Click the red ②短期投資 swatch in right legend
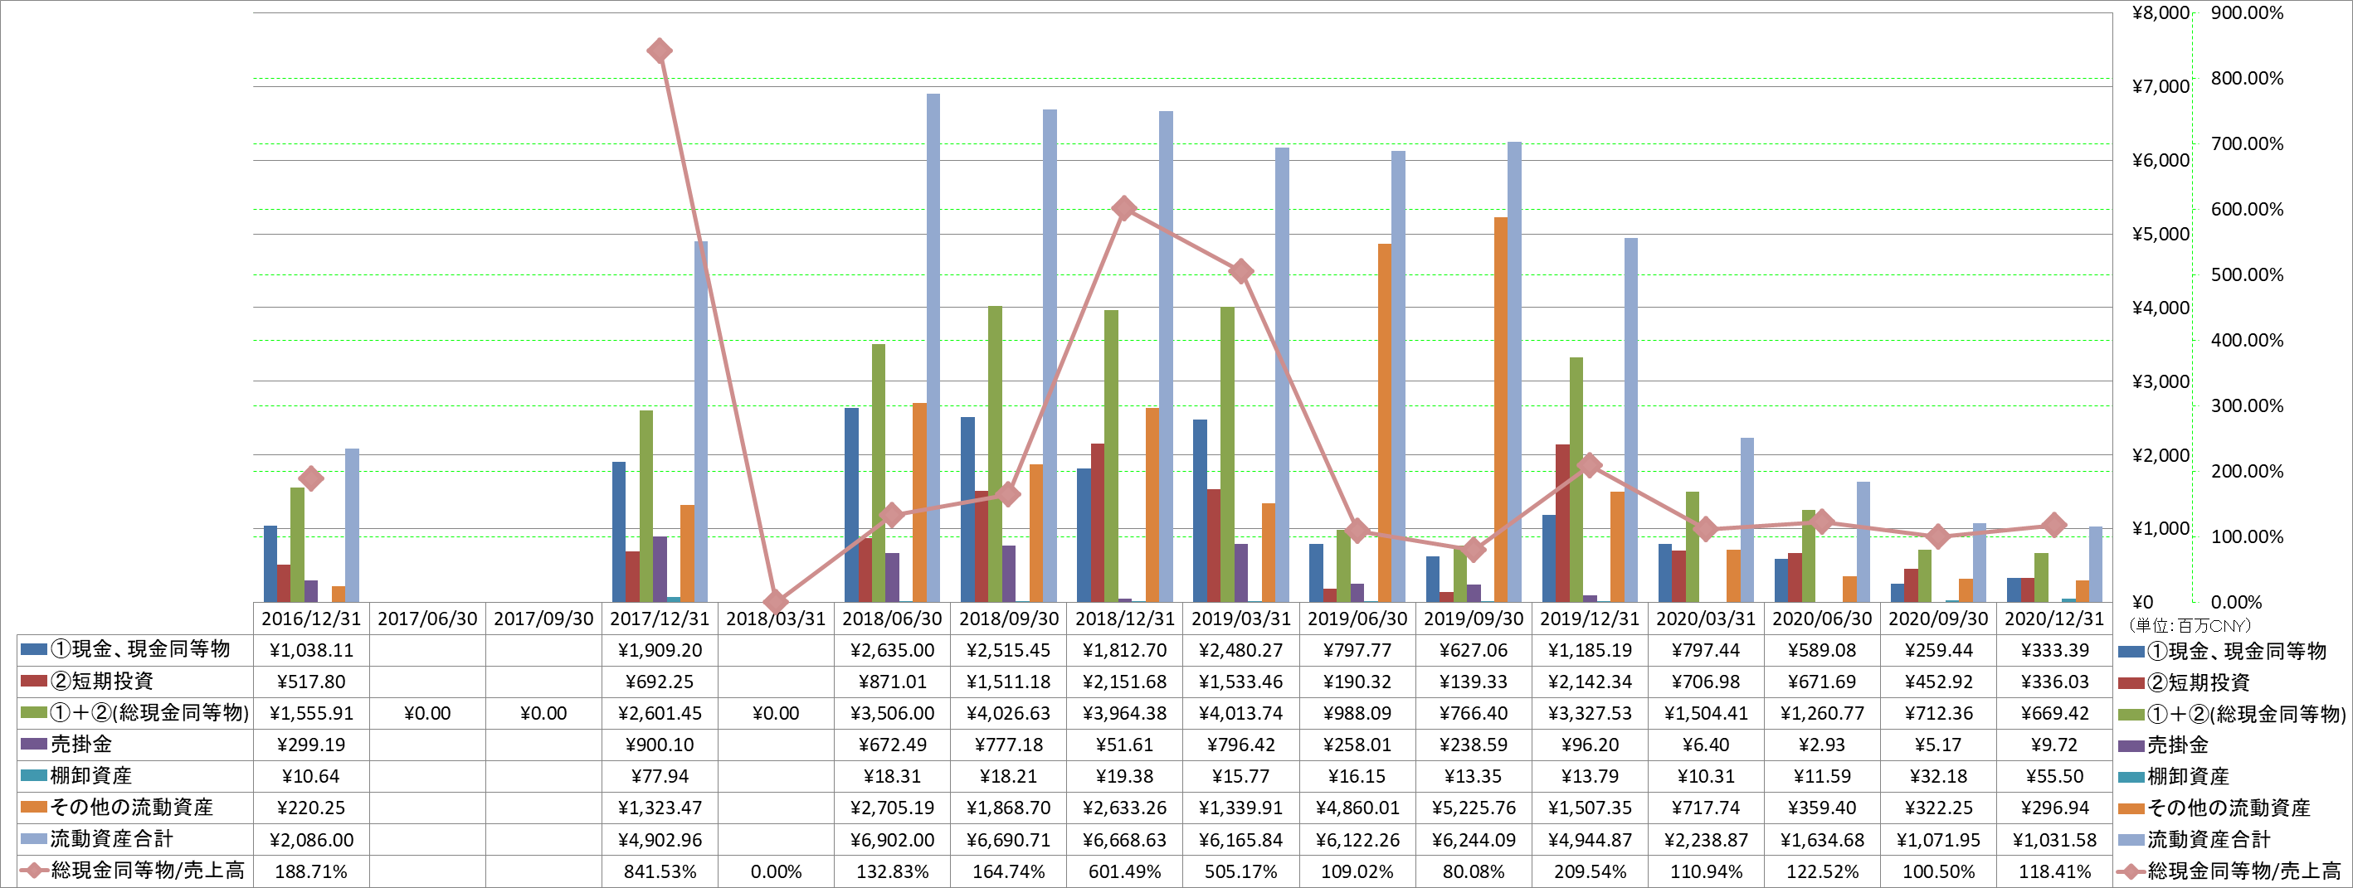This screenshot has width=2353, height=888. 2131,682
